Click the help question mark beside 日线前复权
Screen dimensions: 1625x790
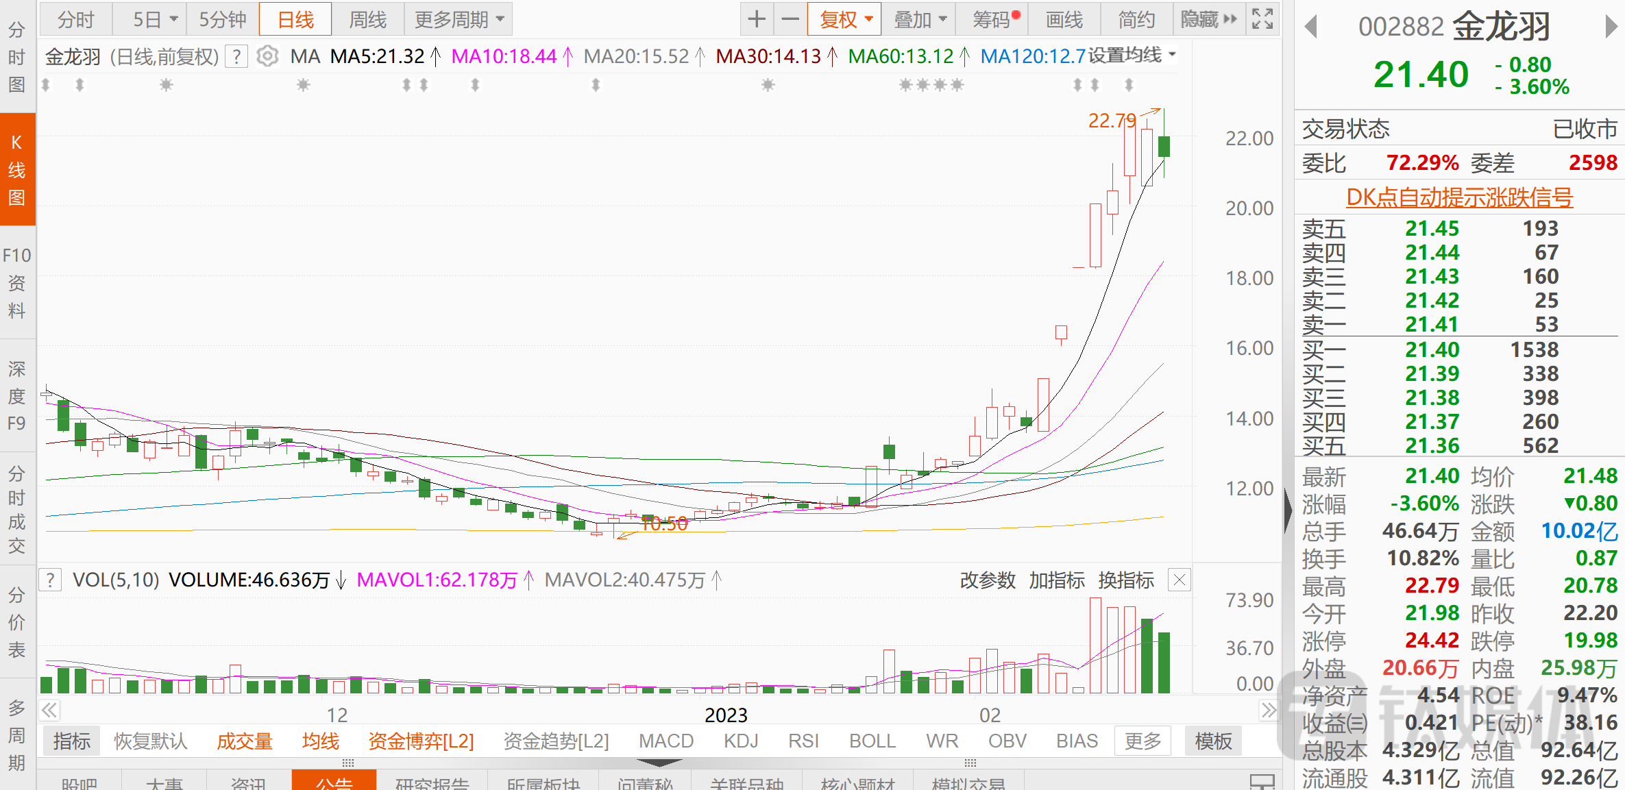tap(236, 56)
